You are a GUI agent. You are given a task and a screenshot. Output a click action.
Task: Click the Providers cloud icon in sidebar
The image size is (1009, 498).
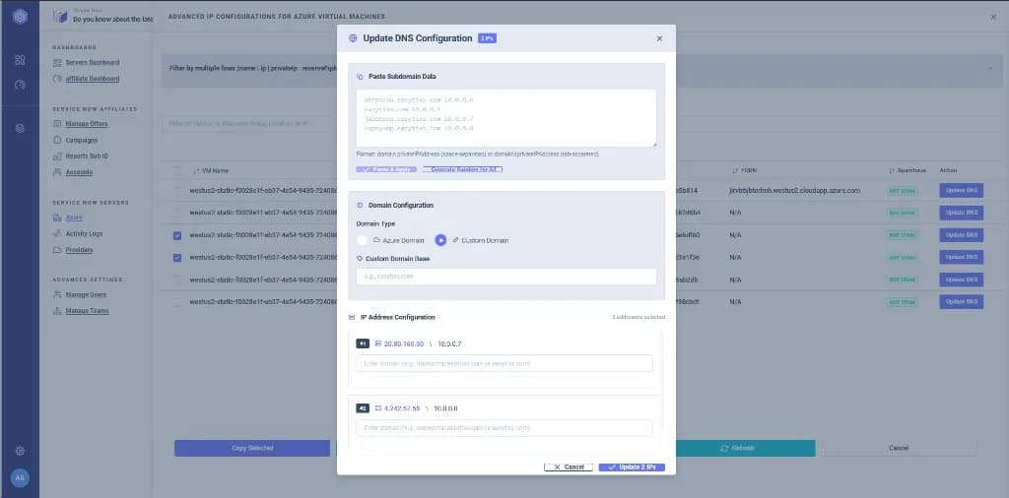(57, 250)
